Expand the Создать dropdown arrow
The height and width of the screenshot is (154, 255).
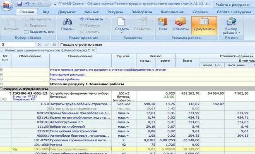[121, 33]
